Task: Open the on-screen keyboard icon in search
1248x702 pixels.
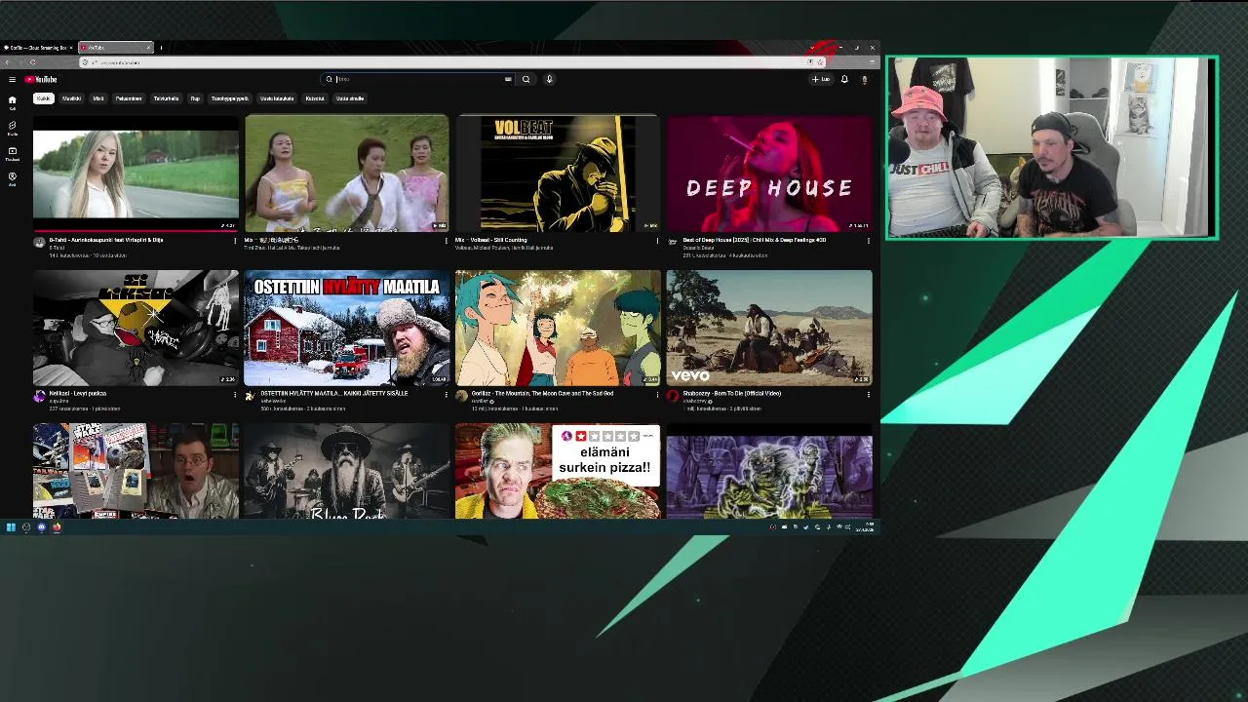Action: click(x=508, y=79)
